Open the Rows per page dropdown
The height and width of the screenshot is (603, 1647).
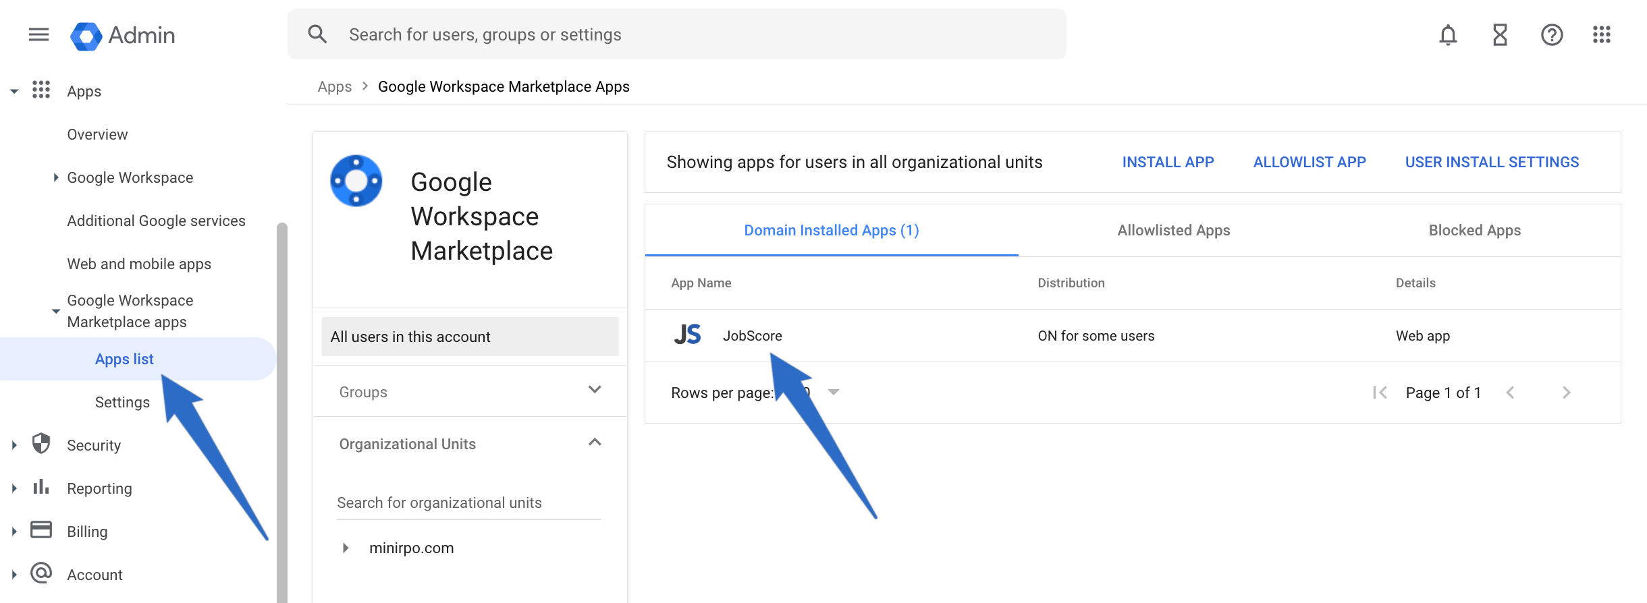point(834,393)
